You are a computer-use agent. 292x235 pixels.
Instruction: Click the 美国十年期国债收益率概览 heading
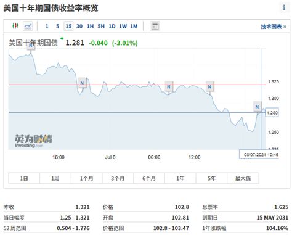51,8
